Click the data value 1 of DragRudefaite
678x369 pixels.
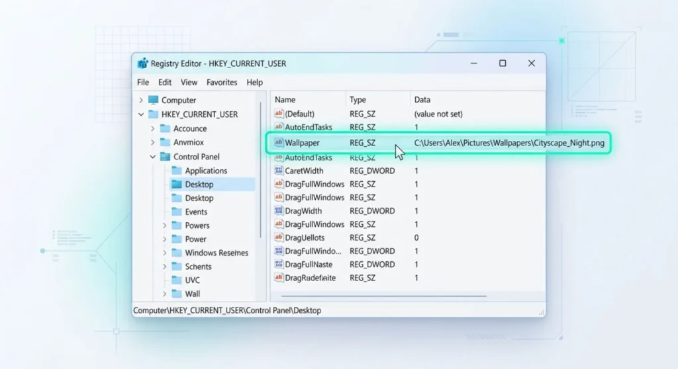point(416,278)
